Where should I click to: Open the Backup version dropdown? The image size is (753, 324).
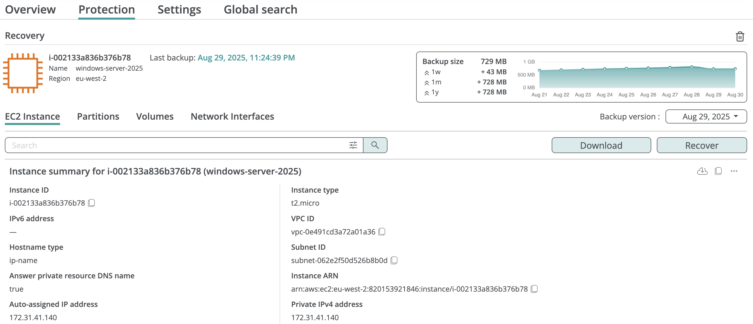(x=706, y=116)
